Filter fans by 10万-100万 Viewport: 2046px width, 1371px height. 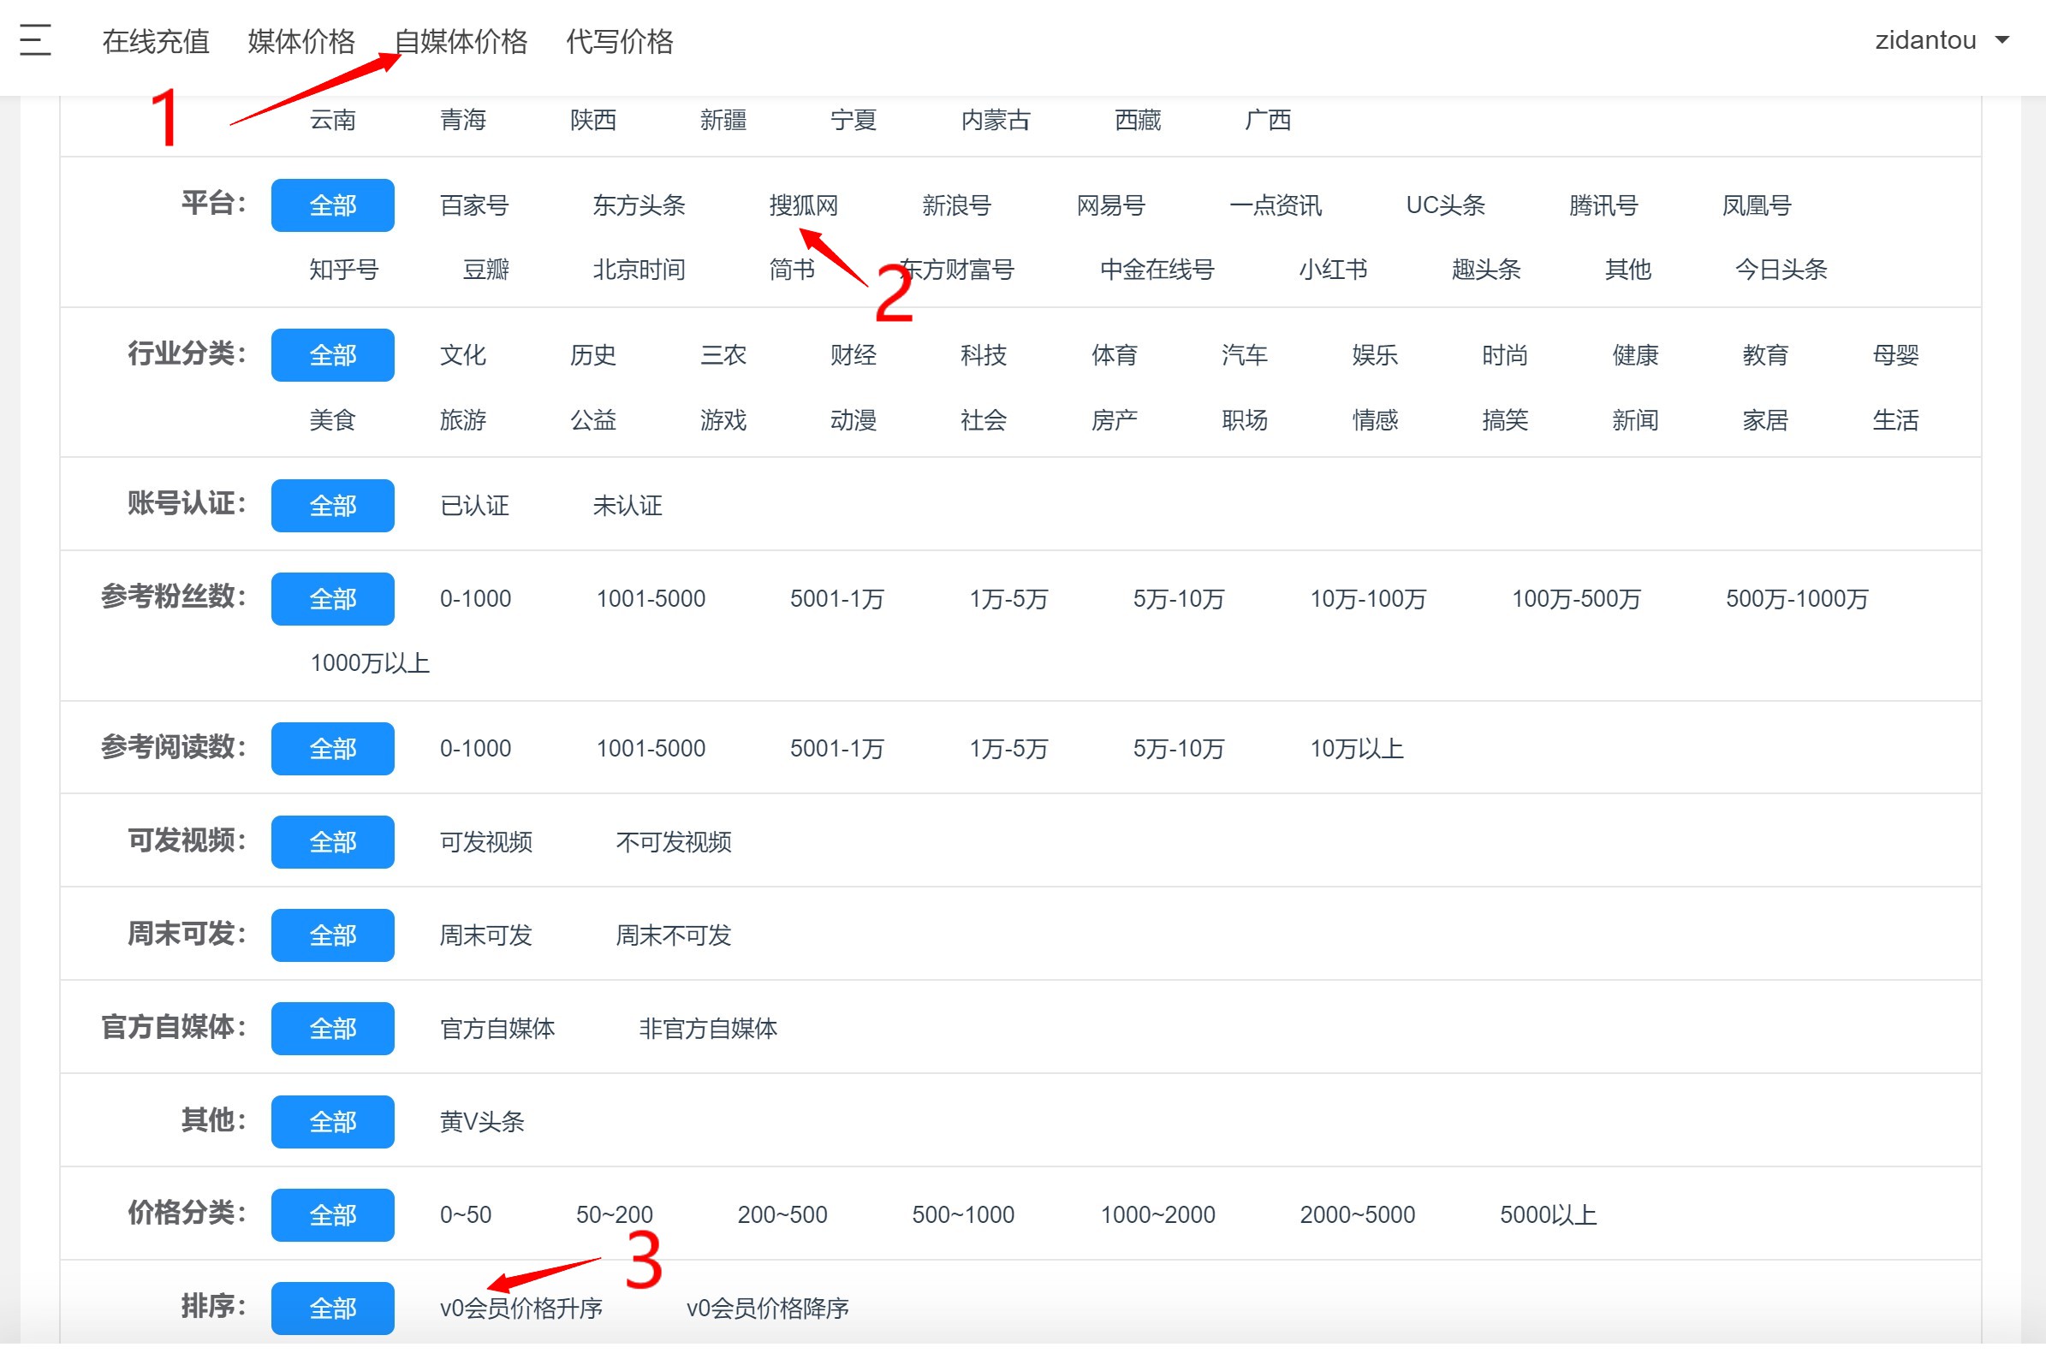pos(1367,599)
